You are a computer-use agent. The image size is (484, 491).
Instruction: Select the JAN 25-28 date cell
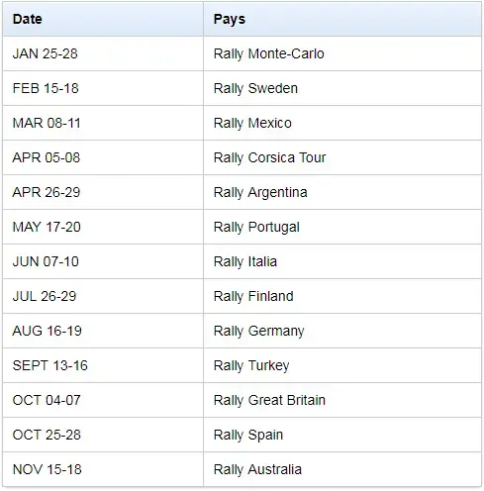point(103,53)
